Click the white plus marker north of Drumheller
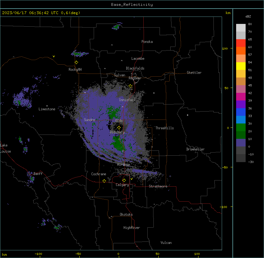This screenshot has height=258, width=264. coord(187,115)
